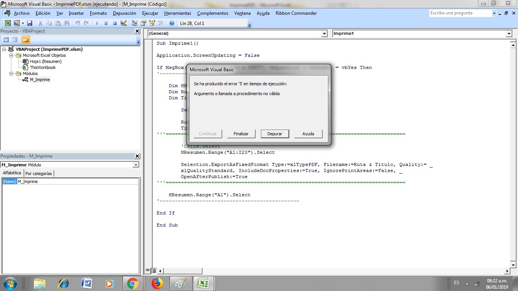Open the Project Explorer toolbar icon
The height and width of the screenshot is (291, 518).
(x=135, y=23)
